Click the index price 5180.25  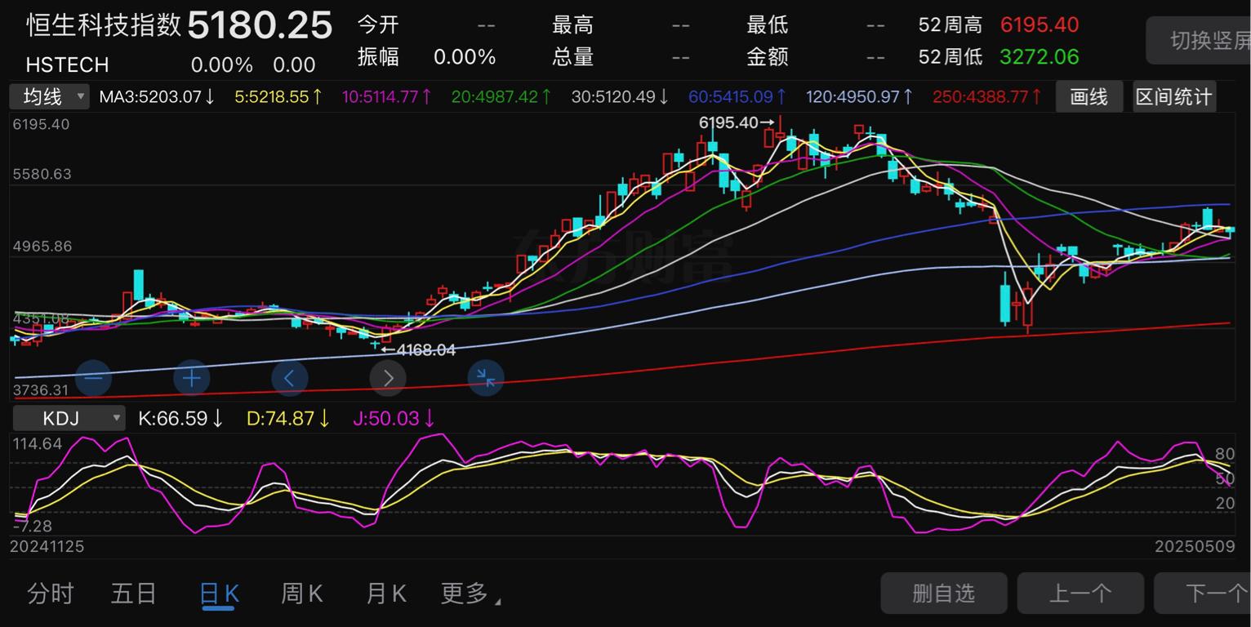tap(260, 25)
